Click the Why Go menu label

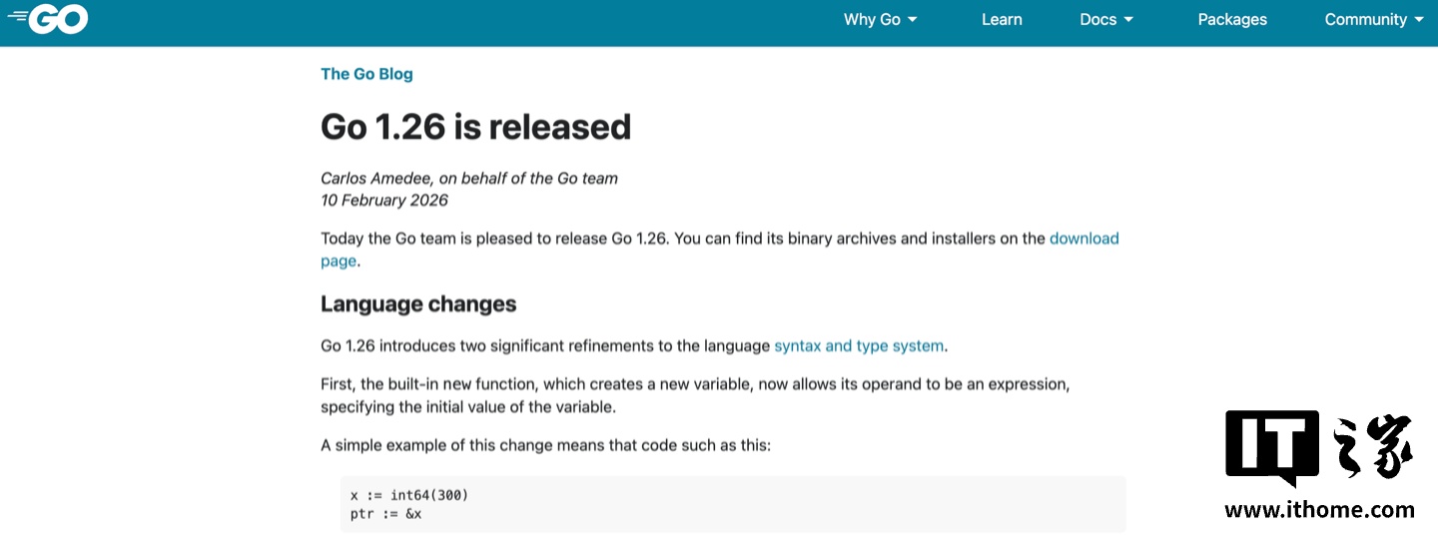point(872,19)
